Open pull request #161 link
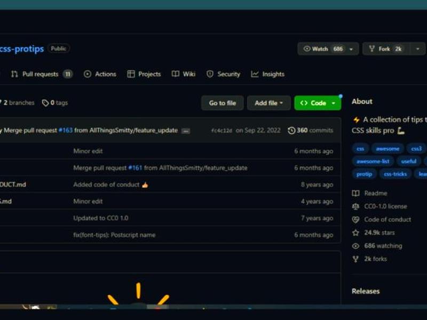The image size is (427, 320). point(136,168)
